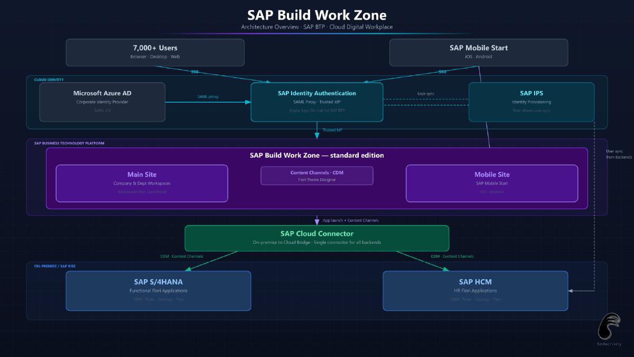
Task: Click the ON-PREMISE / SAP RISE section label
Action: point(55,266)
